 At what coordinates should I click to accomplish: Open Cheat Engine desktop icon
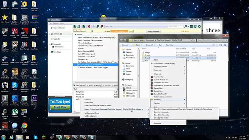(x=15, y=59)
